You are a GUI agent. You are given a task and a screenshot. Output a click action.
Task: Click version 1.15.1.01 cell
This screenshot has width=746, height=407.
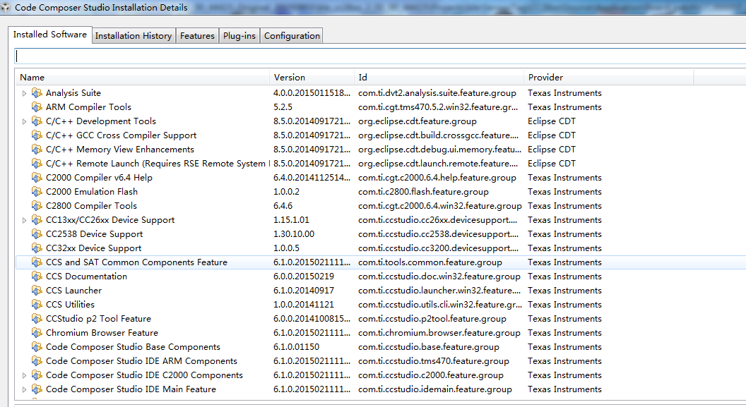pos(291,220)
